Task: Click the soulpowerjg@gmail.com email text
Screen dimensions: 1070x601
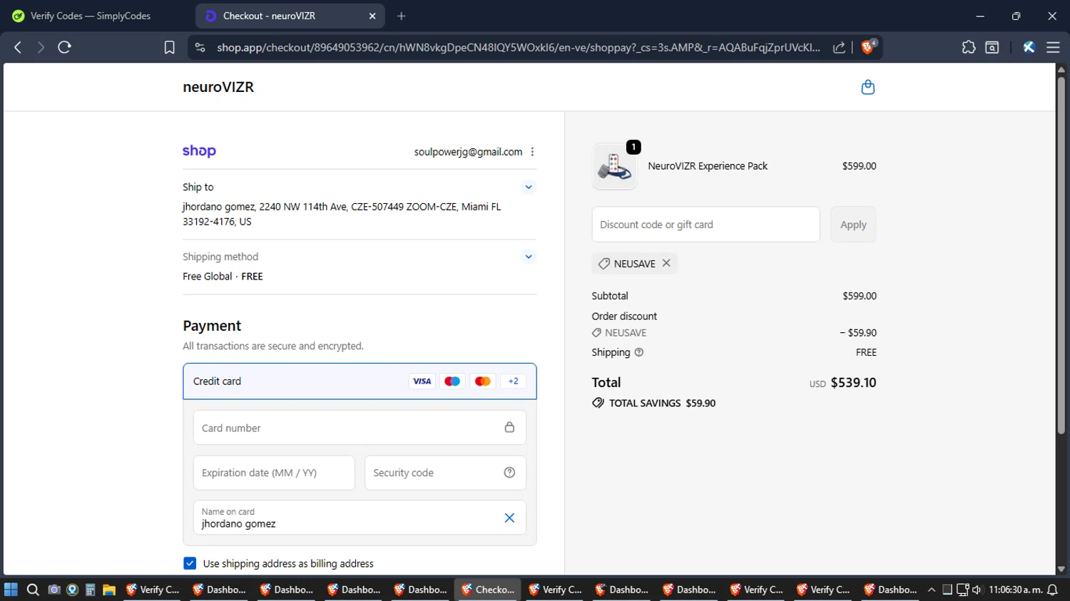Action: (468, 152)
